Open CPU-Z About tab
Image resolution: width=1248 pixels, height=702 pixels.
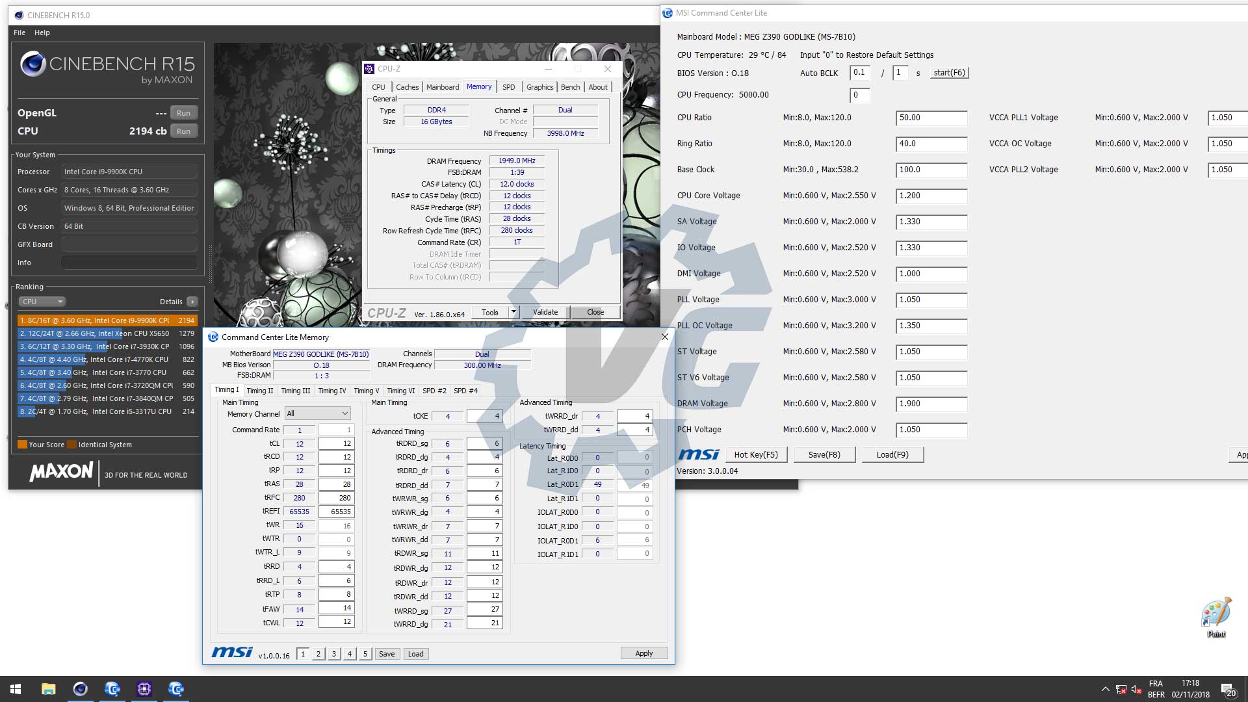point(598,87)
